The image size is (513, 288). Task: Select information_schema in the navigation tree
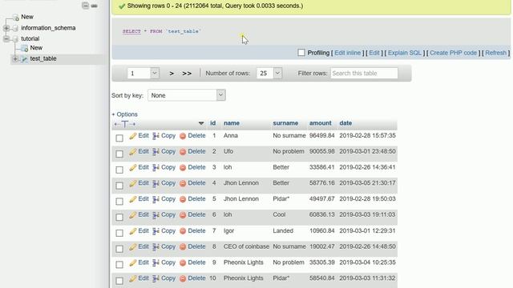pos(48,28)
